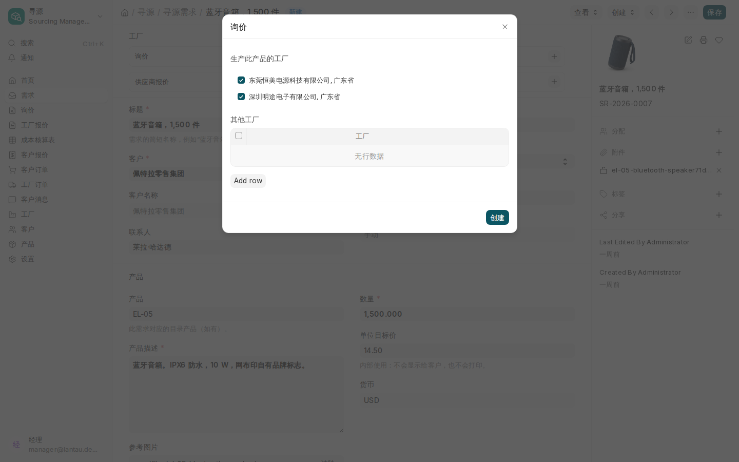Remove the el-05-bluetooth-speaker attachment
Viewport: 739px width, 462px height.
719,170
